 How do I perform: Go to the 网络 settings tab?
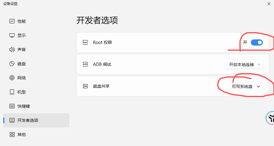pos(36,78)
